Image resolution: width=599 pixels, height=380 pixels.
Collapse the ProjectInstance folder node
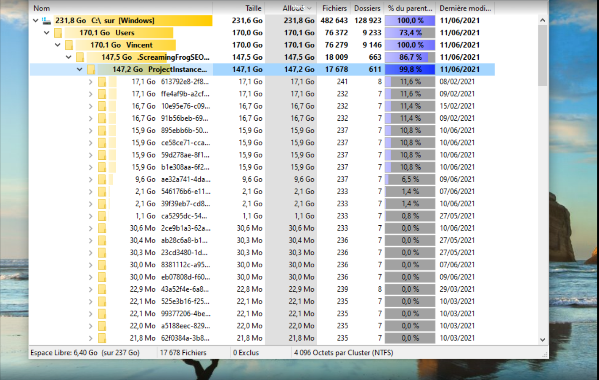coord(80,69)
